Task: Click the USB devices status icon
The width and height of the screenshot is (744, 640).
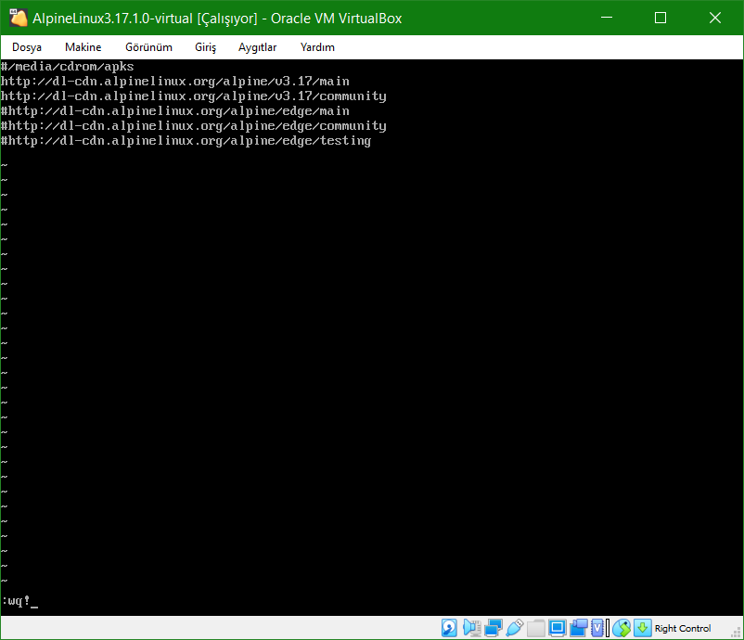Action: tap(515, 628)
